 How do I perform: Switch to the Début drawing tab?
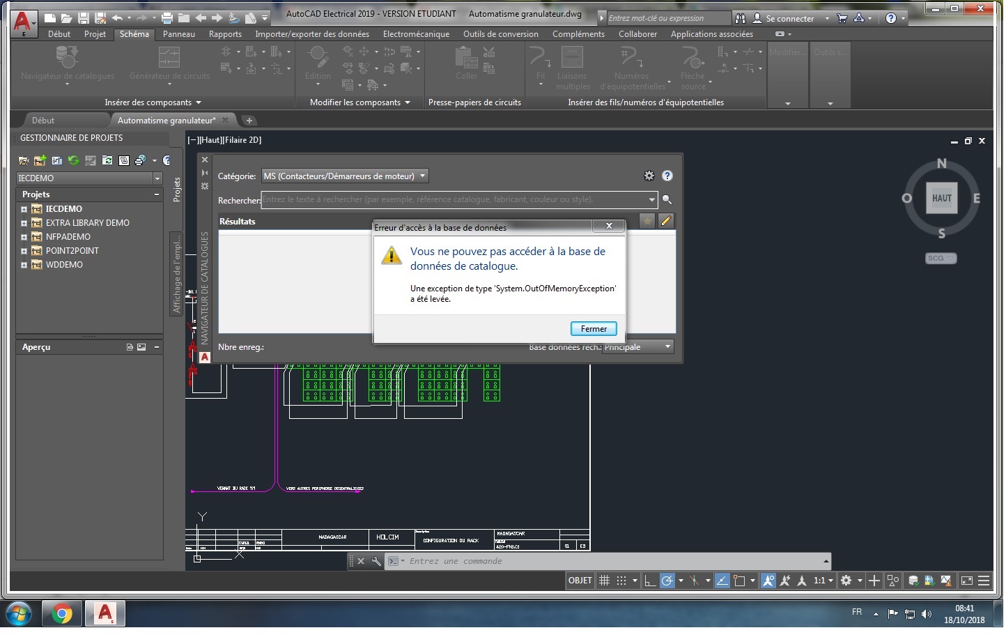pos(43,120)
